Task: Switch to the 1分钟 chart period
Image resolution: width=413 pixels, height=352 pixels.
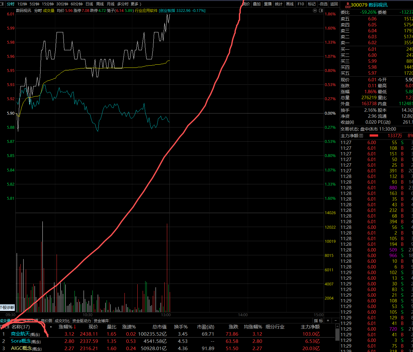Action: click(x=22, y=4)
